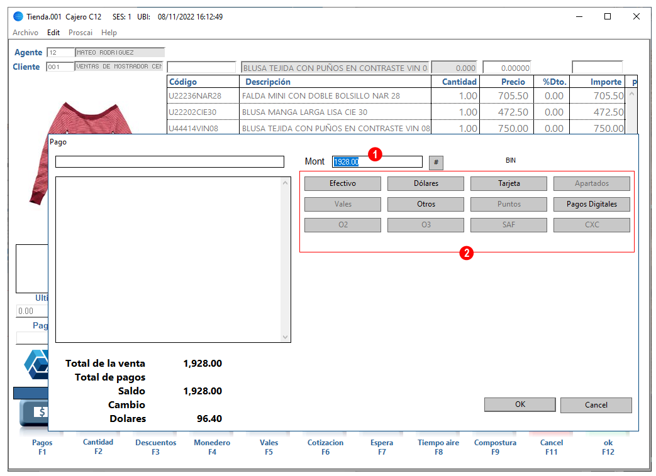Click Cancel F11 function key
The width and height of the screenshot is (656, 476).
(552, 447)
